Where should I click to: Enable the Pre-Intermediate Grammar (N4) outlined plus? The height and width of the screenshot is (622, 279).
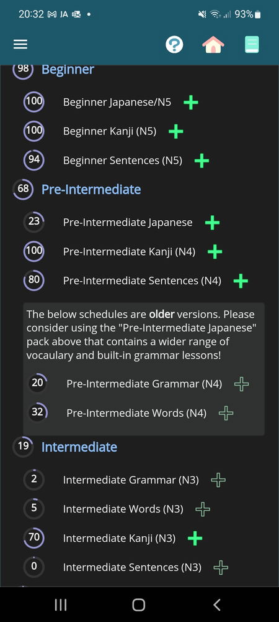[x=241, y=384]
